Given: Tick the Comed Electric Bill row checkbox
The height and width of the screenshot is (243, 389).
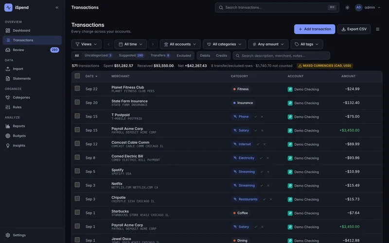Looking at the screenshot, I should click(77, 157).
